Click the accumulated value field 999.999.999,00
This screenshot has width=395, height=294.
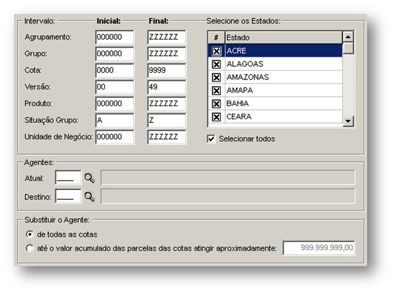coord(319,248)
